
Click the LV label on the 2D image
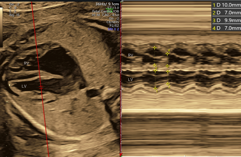click(x=24, y=86)
